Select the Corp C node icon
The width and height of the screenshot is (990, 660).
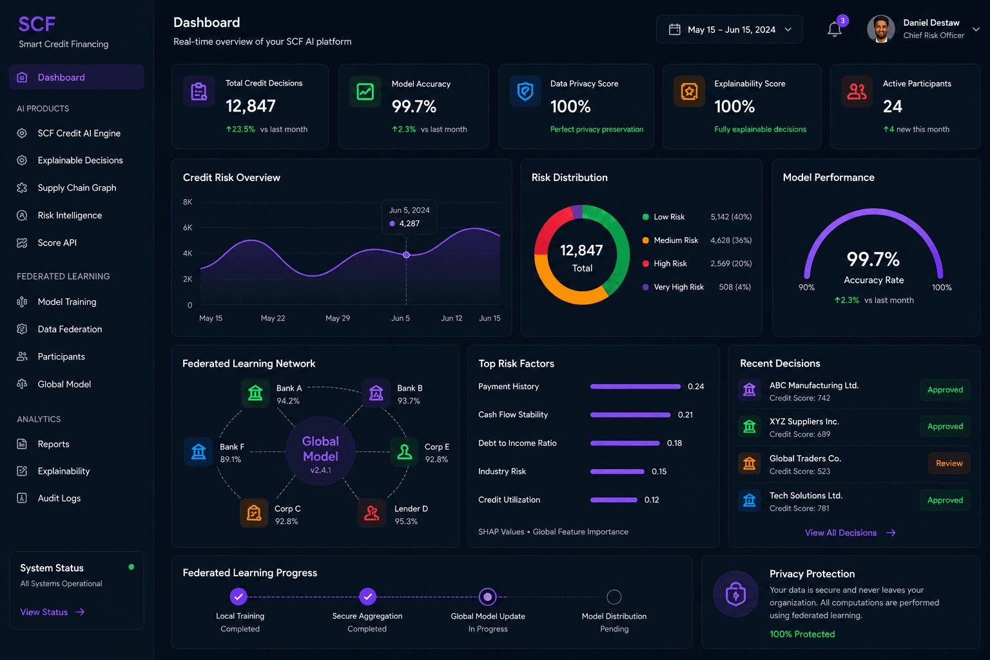pyautogui.click(x=254, y=514)
